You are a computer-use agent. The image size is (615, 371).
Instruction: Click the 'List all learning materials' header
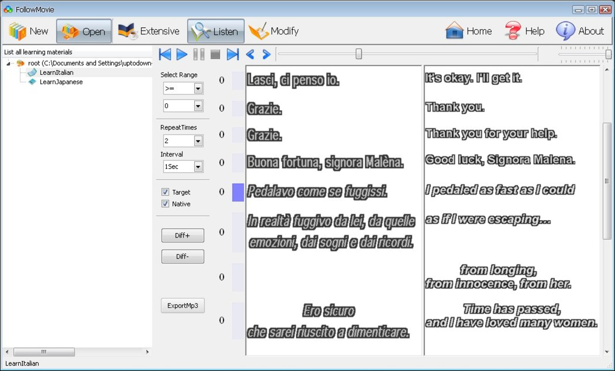38,52
